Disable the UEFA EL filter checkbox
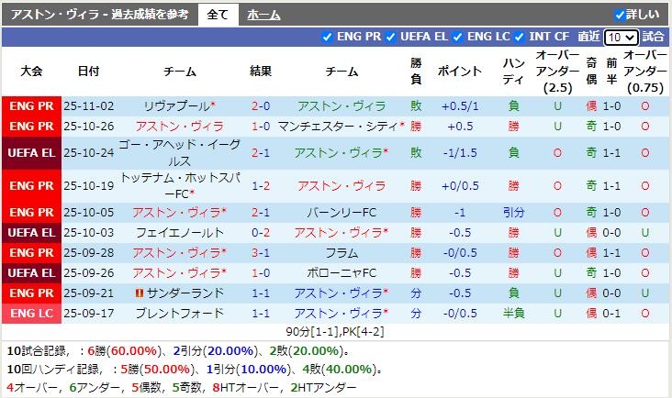672x398 pixels. 391,37
